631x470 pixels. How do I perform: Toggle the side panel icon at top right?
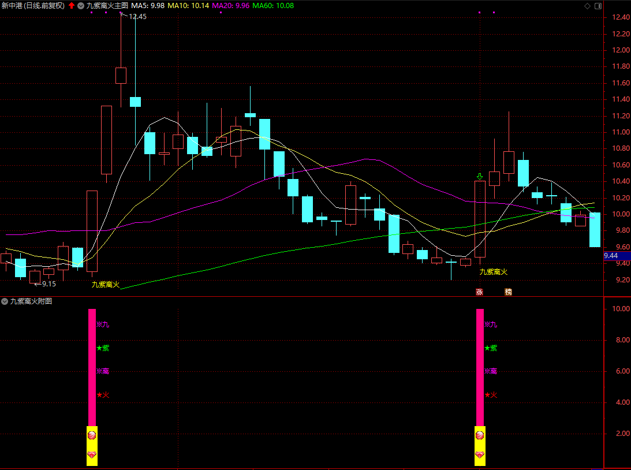coord(598,6)
